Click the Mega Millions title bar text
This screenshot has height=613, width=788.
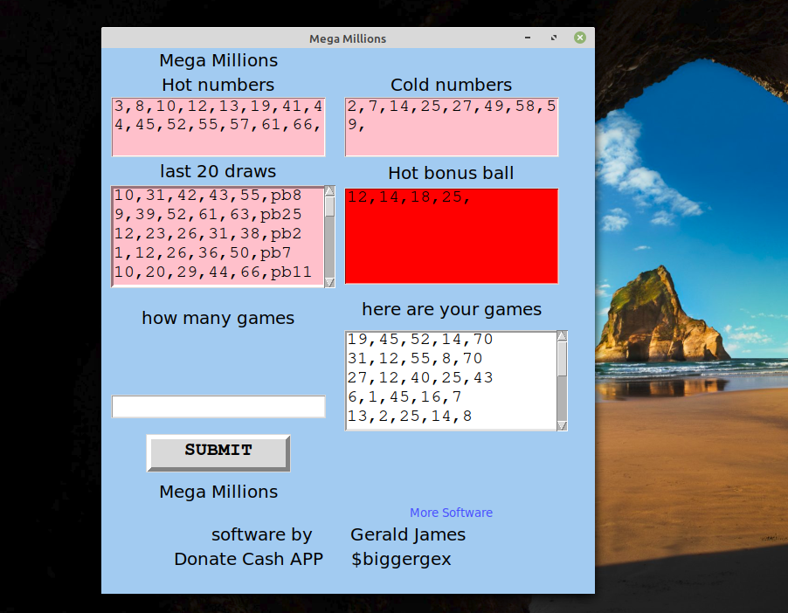[348, 38]
